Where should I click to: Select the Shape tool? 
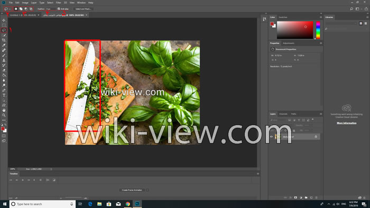tap(4, 105)
